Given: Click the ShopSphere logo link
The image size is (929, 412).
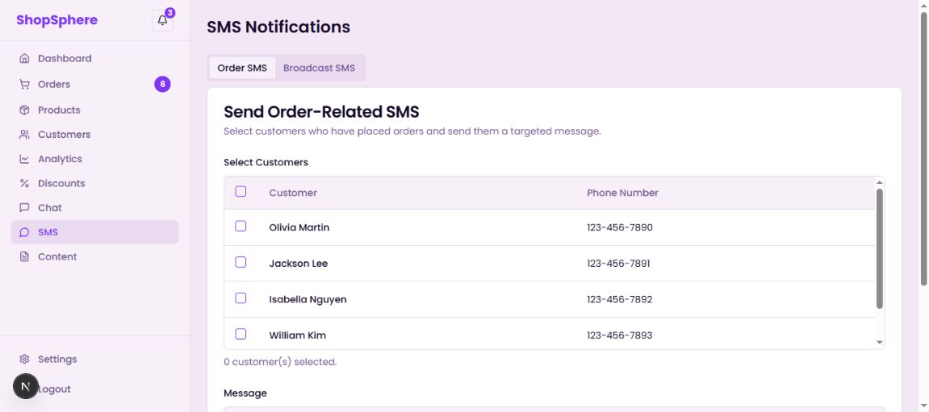Looking at the screenshot, I should click(56, 20).
